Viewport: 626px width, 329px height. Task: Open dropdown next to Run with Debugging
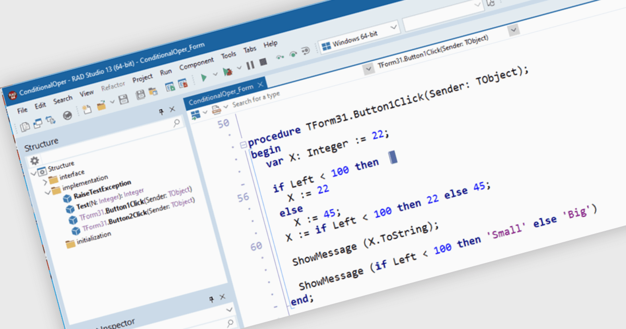click(239, 68)
